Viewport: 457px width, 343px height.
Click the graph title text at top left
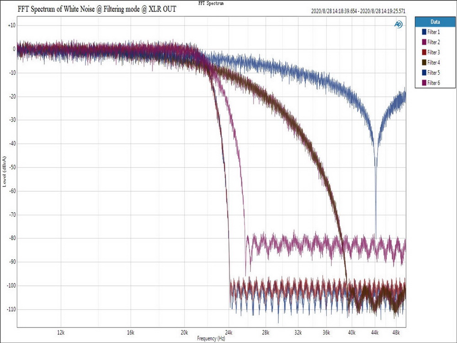coord(96,9)
